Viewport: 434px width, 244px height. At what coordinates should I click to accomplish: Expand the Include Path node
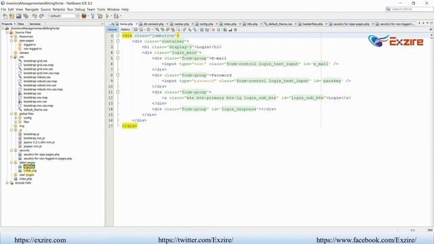coord(7,183)
